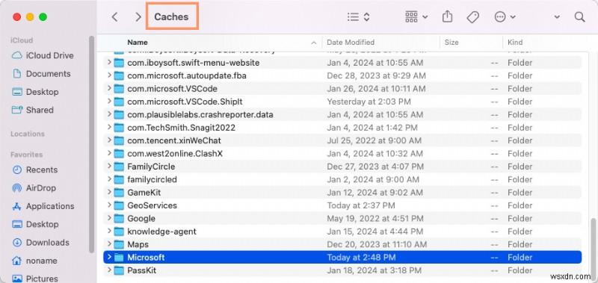The height and width of the screenshot is (283, 598).
Task: Expand the com.microsoft.autoupdate.fba folder
Action: (x=109, y=75)
